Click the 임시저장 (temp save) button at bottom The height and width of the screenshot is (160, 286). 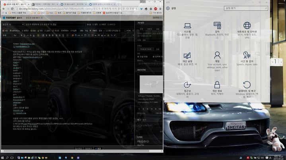point(78,149)
